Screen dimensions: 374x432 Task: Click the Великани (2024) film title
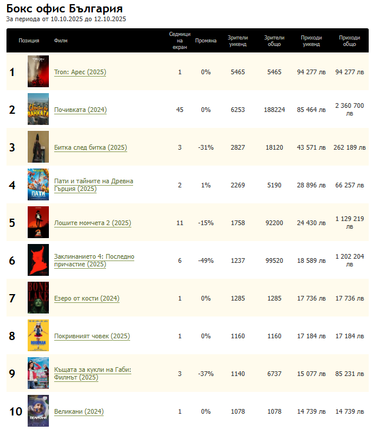[x=78, y=411]
